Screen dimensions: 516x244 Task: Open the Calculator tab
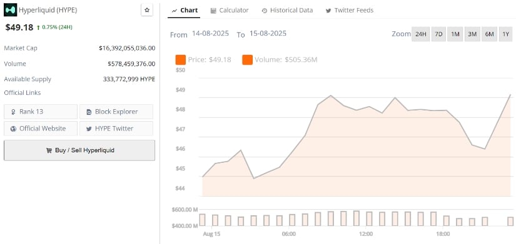pyautogui.click(x=230, y=10)
